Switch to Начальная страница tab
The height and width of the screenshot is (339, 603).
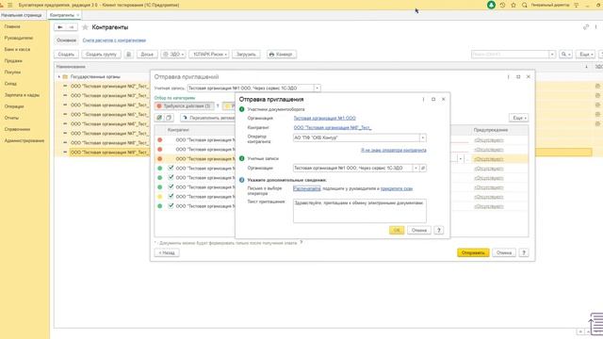coord(22,15)
